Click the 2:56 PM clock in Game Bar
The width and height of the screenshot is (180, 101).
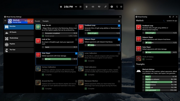click(x=68, y=7)
